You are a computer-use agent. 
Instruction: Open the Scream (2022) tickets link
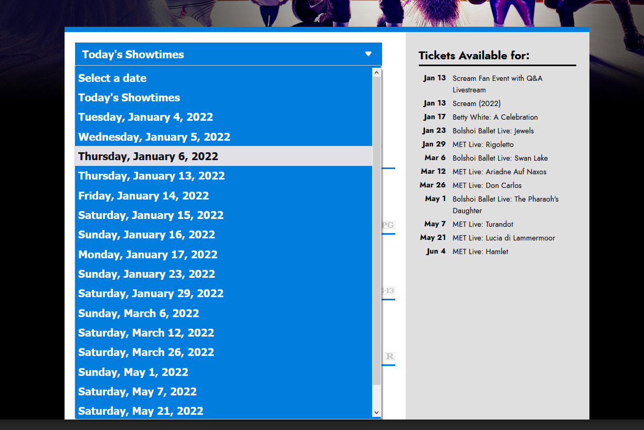coord(477,103)
